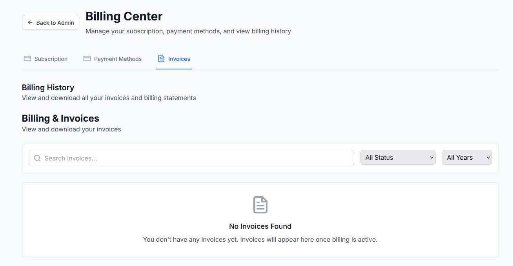The width and height of the screenshot is (513, 266).
Task: Click the 'Manage your subscription' description text
Action: coord(188,31)
